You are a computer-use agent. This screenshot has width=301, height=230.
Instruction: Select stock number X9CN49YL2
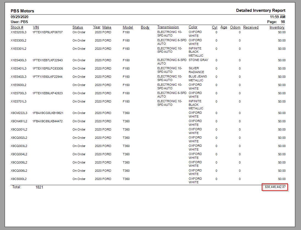(19, 121)
